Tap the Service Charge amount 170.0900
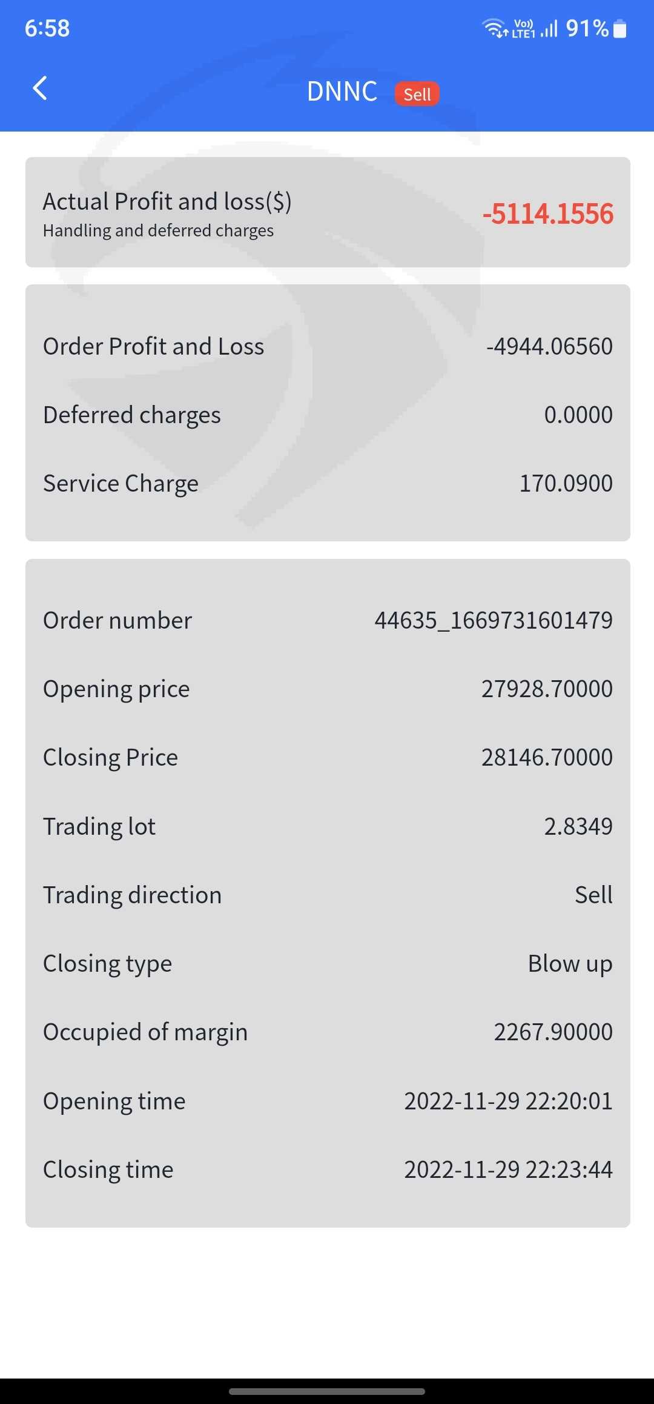Image resolution: width=654 pixels, height=1404 pixels. pyautogui.click(x=566, y=483)
